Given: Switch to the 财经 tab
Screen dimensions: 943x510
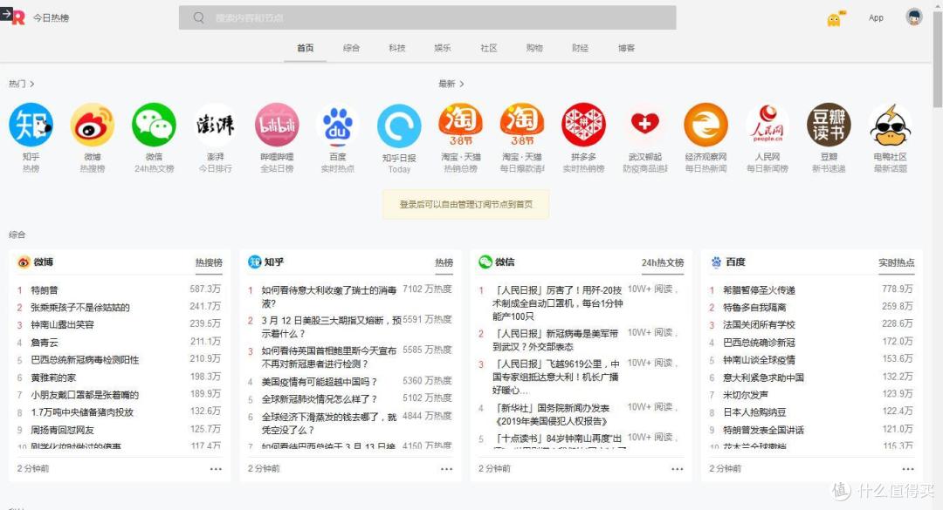Looking at the screenshot, I should click(x=580, y=48).
